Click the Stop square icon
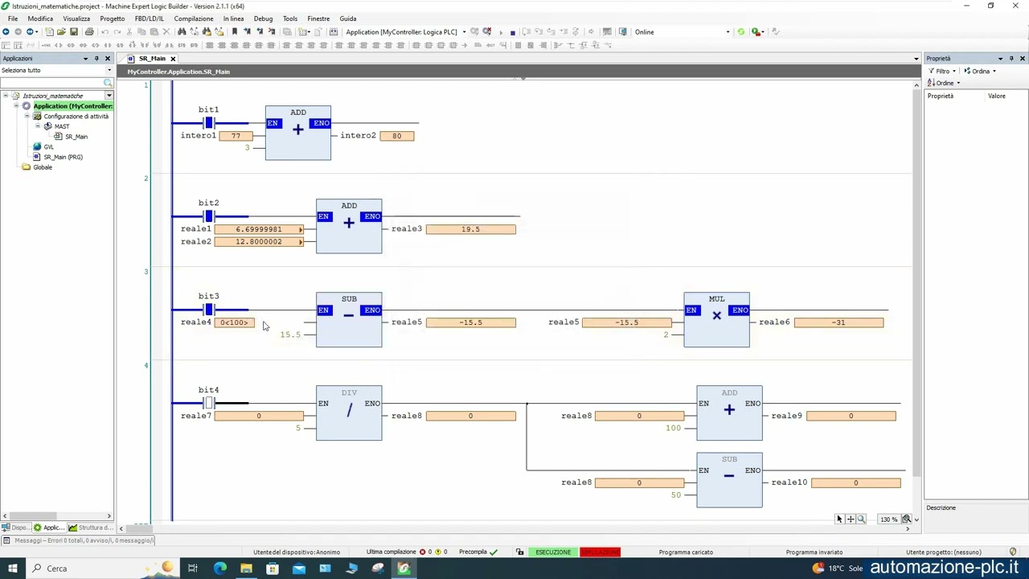This screenshot has height=579, width=1029. [x=513, y=33]
